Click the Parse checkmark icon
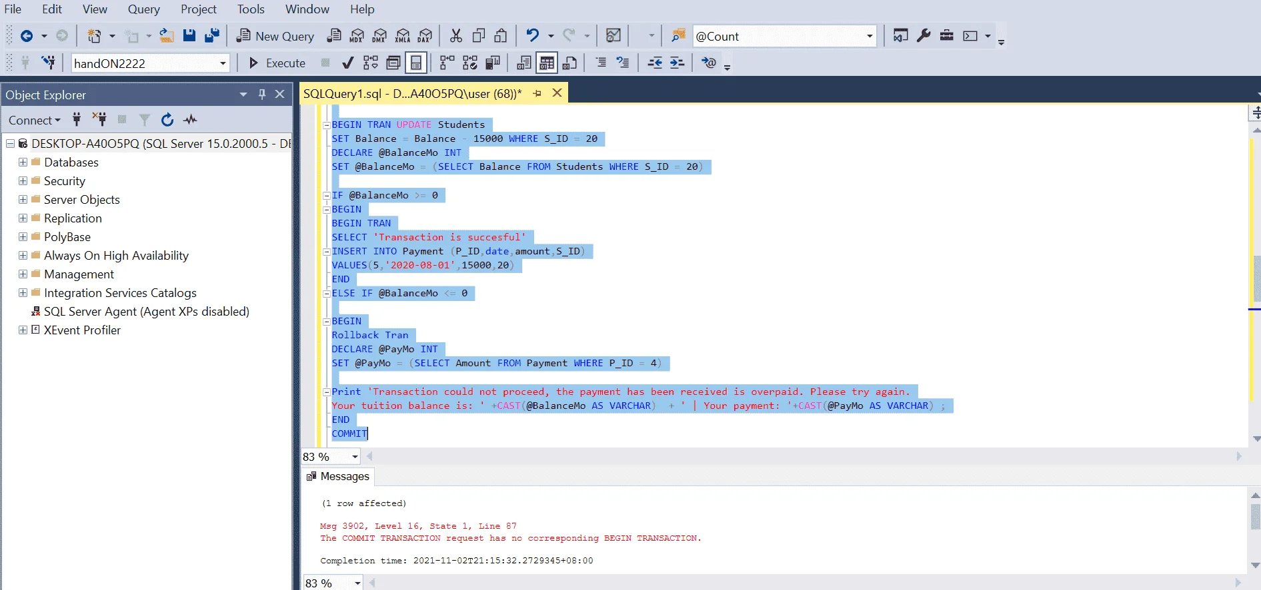Image resolution: width=1261 pixels, height=590 pixels. (x=347, y=63)
